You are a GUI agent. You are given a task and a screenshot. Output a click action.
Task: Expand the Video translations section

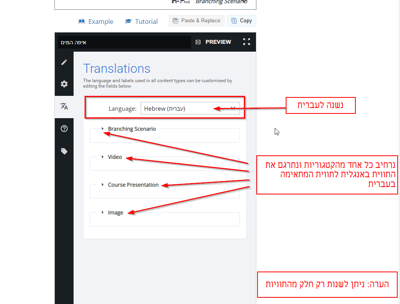click(115, 157)
